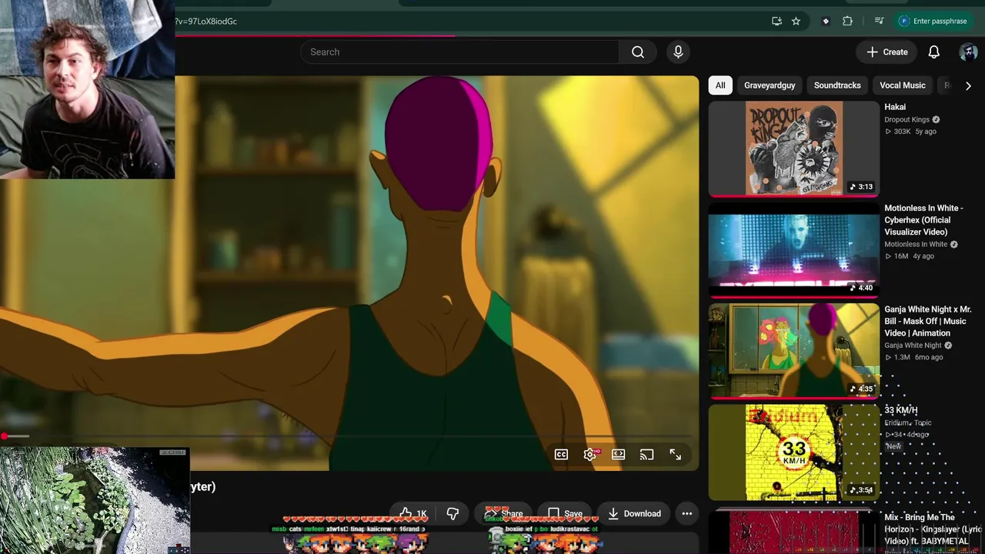Dislike the video
The height and width of the screenshot is (554, 985).
tap(452, 513)
